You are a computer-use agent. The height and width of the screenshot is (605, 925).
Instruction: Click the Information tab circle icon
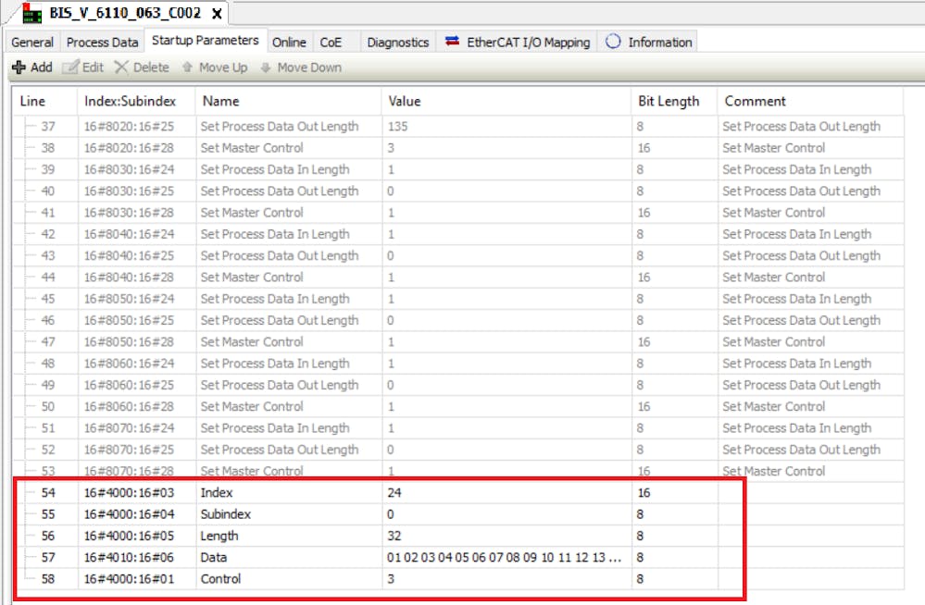coord(613,42)
